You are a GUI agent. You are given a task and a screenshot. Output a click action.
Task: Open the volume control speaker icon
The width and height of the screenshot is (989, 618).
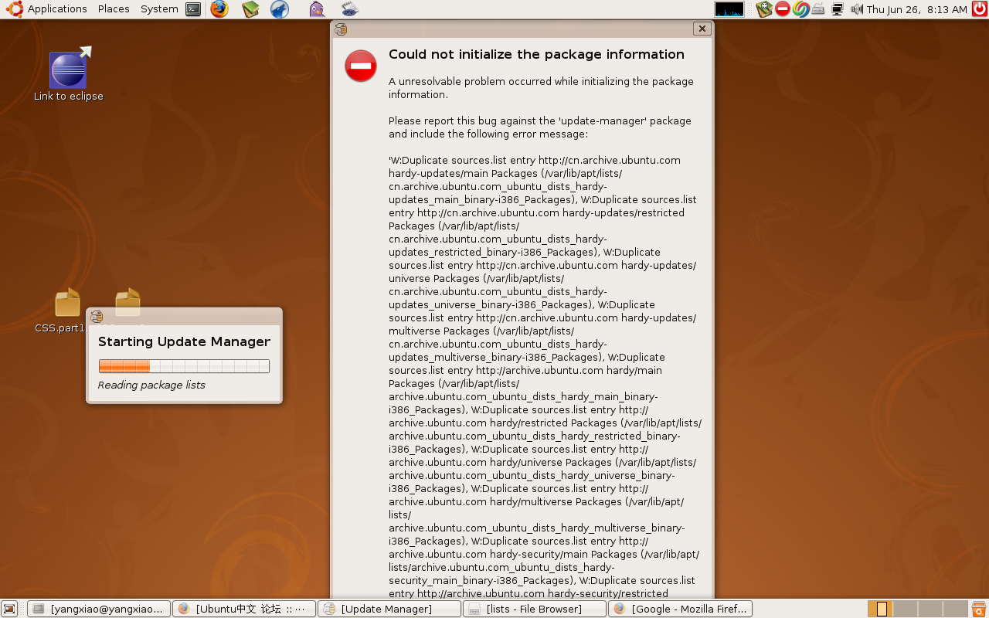click(x=856, y=9)
